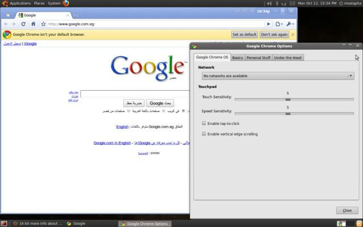
Task: Click the Ubuntu logo in the top panel
Action: (x=5, y=3)
